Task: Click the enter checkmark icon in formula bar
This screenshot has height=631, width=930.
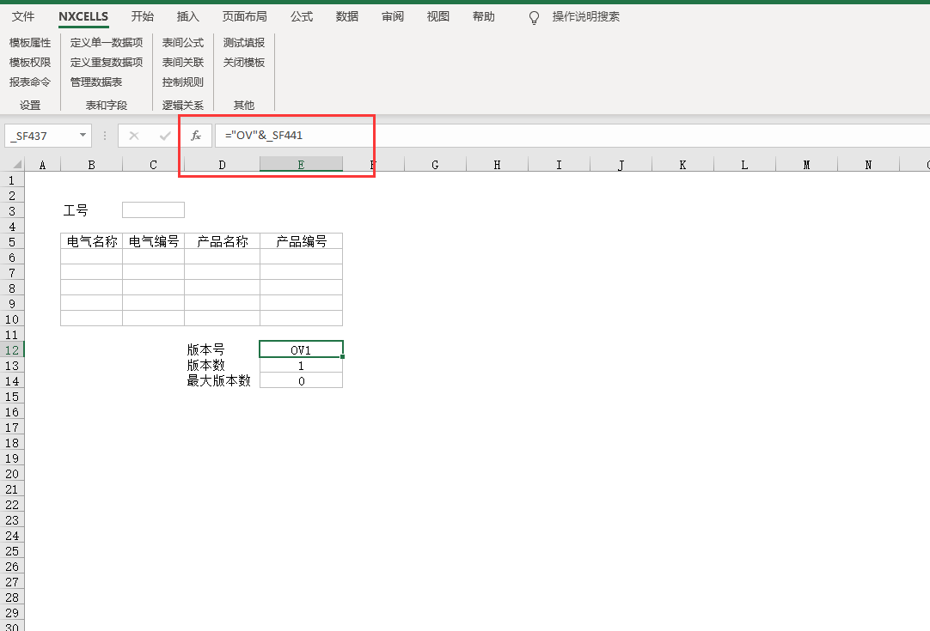Action: 164,136
